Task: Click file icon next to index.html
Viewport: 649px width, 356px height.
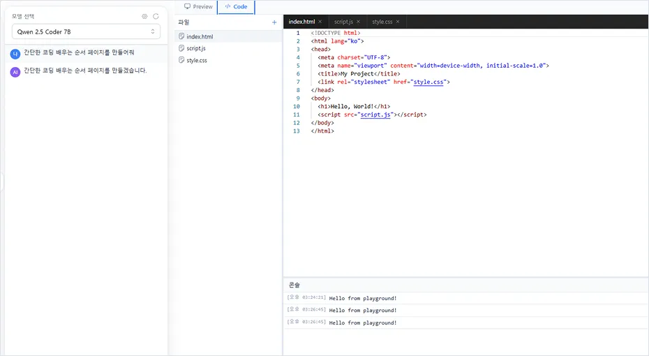Action: coord(181,36)
